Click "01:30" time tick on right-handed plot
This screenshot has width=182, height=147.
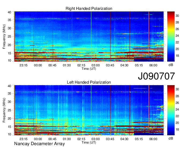[67, 65]
